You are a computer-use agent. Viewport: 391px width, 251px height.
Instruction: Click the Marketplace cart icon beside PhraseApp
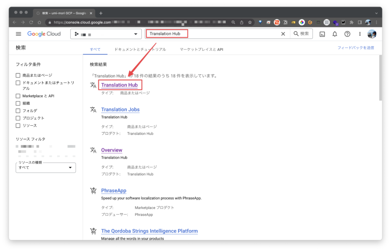click(93, 190)
